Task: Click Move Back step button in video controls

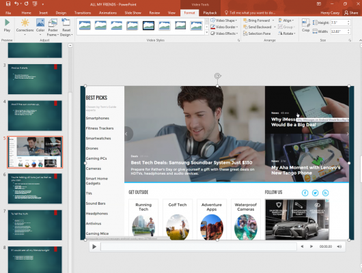Action: 302,246
